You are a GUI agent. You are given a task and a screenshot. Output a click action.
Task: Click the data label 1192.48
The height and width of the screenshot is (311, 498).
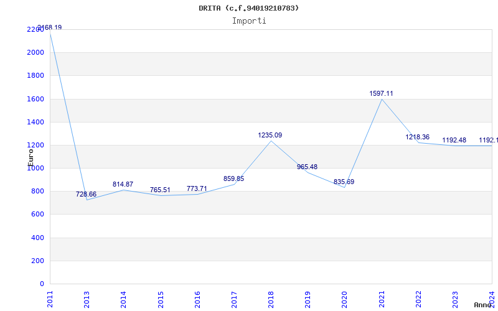pyautogui.click(x=454, y=141)
